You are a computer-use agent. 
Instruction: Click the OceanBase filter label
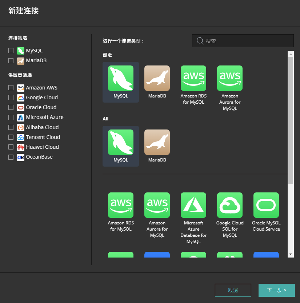click(x=39, y=157)
